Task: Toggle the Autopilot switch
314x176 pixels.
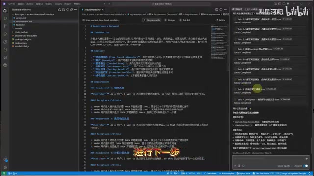Action: pos(305,166)
